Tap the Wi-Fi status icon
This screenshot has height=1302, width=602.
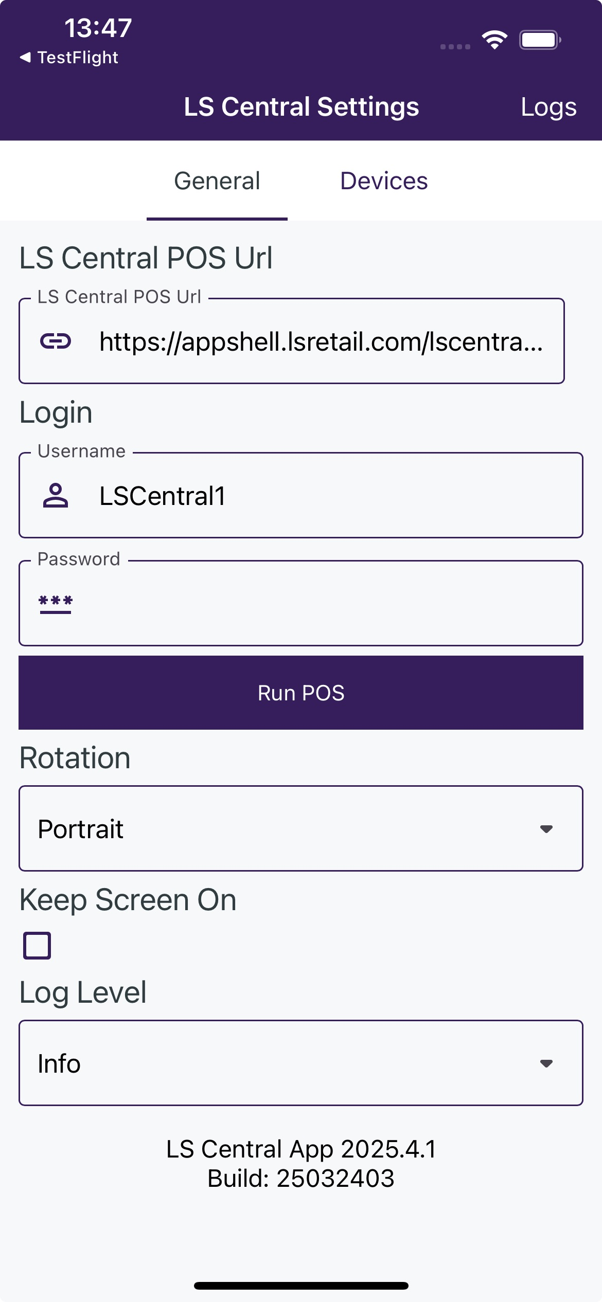point(494,40)
